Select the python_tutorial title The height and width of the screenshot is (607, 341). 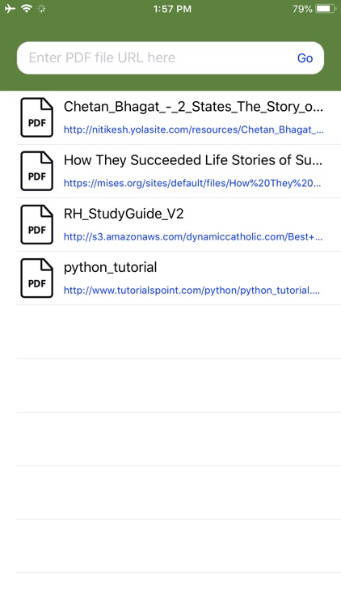click(x=110, y=268)
